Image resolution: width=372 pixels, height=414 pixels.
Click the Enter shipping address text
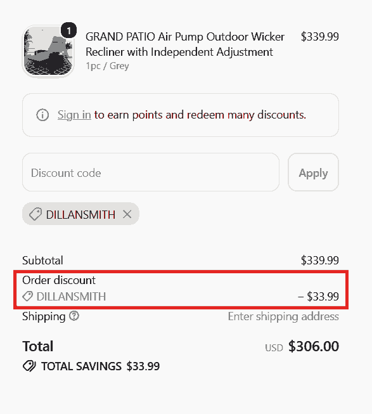point(283,316)
